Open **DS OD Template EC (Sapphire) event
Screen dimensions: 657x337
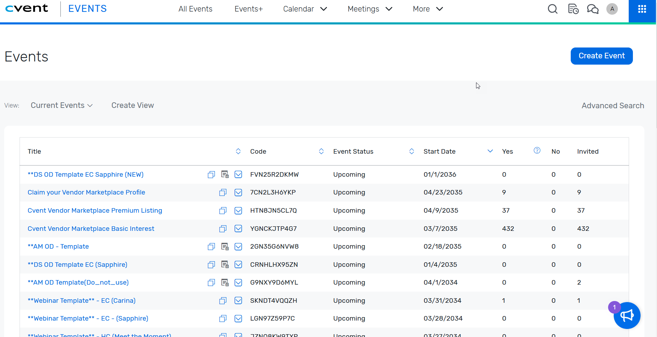77,264
